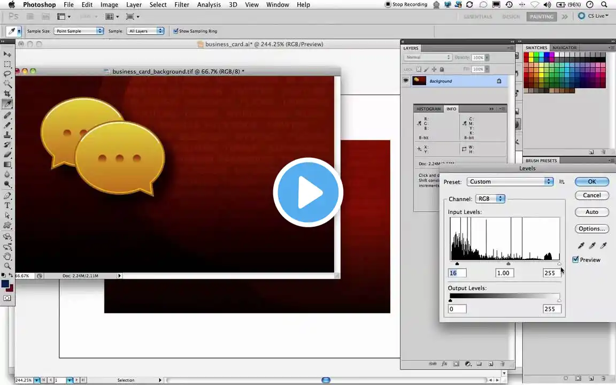Click the layer styles fx icon
The width and height of the screenshot is (616, 385).
tap(444, 364)
